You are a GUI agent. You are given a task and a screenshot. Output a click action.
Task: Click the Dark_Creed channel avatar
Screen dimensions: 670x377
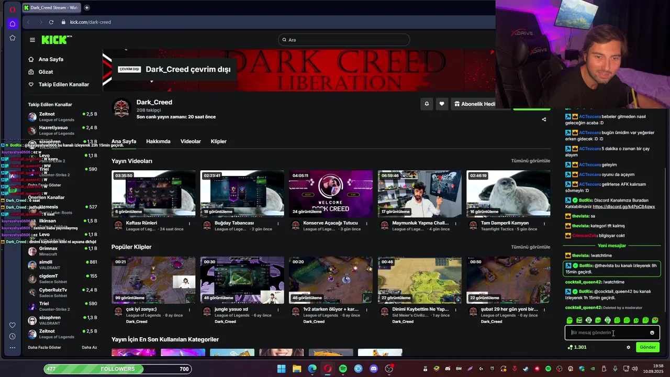click(121, 108)
